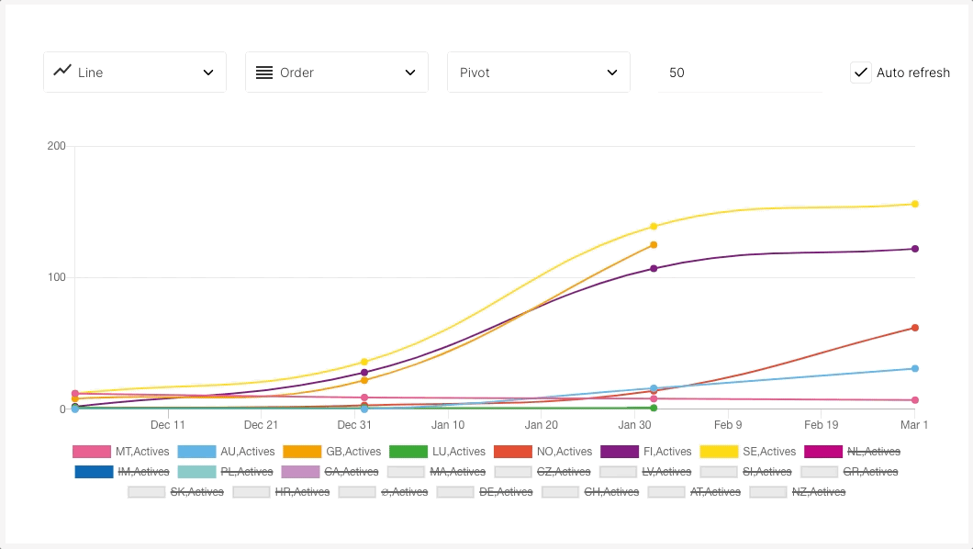
Task: Click the GB line's final data point
Action: click(654, 245)
